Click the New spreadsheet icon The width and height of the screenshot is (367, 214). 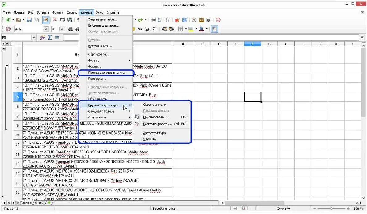click(x=8, y=20)
